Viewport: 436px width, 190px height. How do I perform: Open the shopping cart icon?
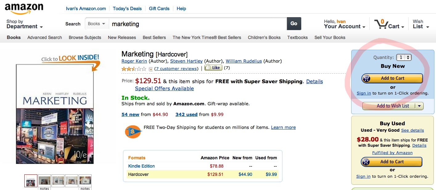pos(381,24)
